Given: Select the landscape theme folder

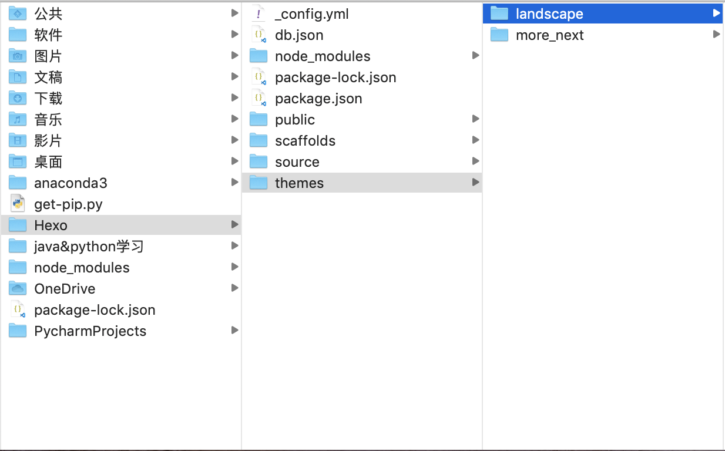Looking at the screenshot, I should [x=549, y=14].
